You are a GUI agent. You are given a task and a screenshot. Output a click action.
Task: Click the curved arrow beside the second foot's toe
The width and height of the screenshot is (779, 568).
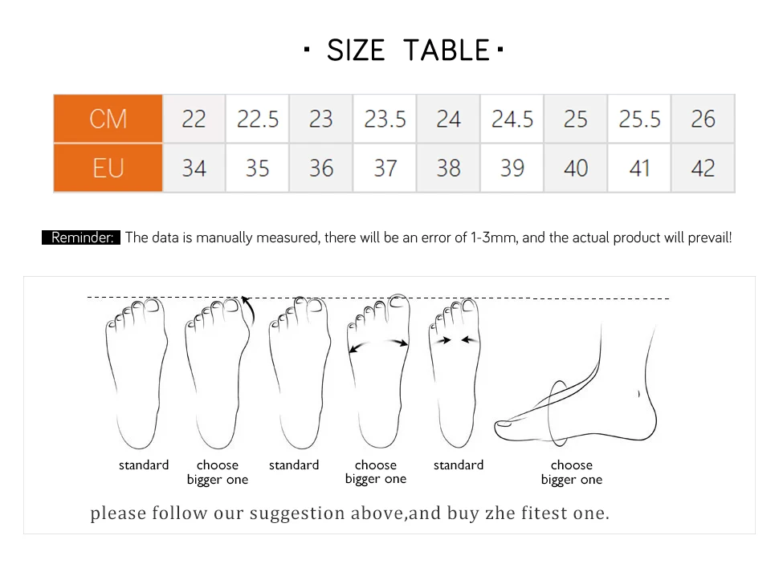tap(250, 309)
